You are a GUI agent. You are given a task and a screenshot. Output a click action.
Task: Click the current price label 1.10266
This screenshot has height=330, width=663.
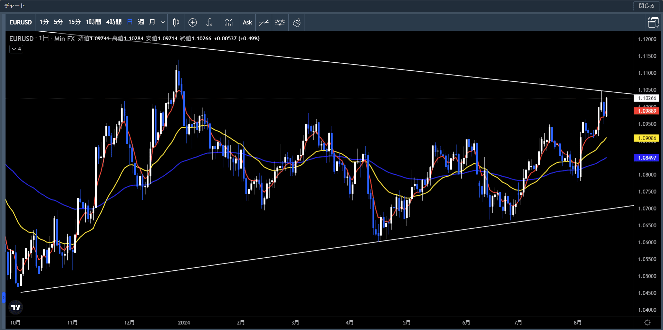[646, 98]
